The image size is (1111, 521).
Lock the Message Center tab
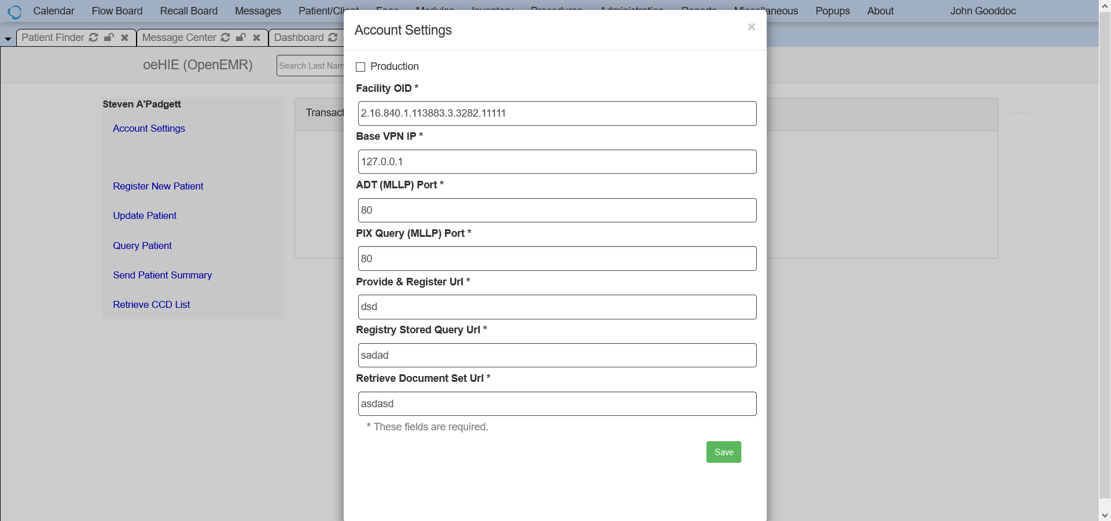pyautogui.click(x=241, y=38)
